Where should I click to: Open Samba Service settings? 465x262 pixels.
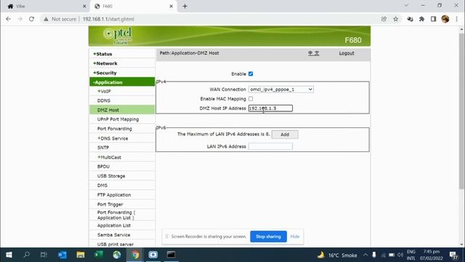(x=113, y=235)
